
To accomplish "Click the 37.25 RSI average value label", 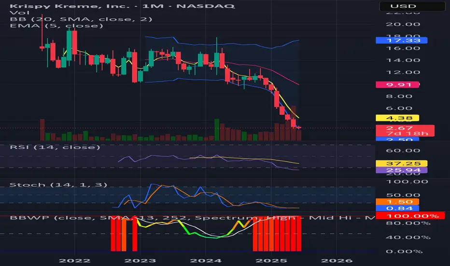I will pos(402,163).
